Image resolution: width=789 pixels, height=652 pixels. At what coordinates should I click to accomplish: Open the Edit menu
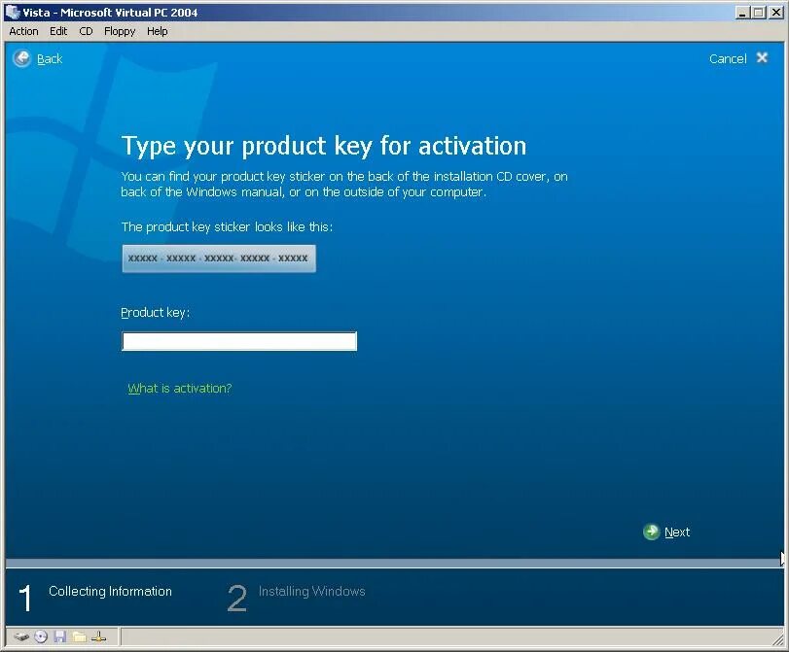[58, 31]
